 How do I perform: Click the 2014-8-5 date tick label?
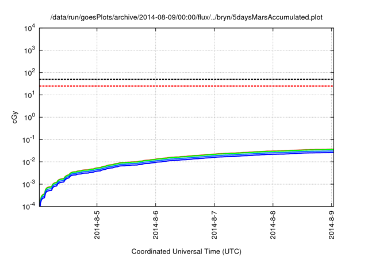coord(97,225)
